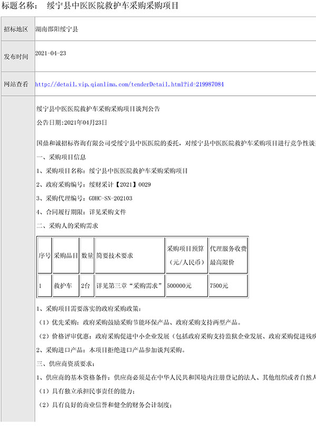Image resolution: width=316 pixels, height=443 pixels.
Task: Click the 具有良好的商业信誉 line
Action: [x=104, y=405]
